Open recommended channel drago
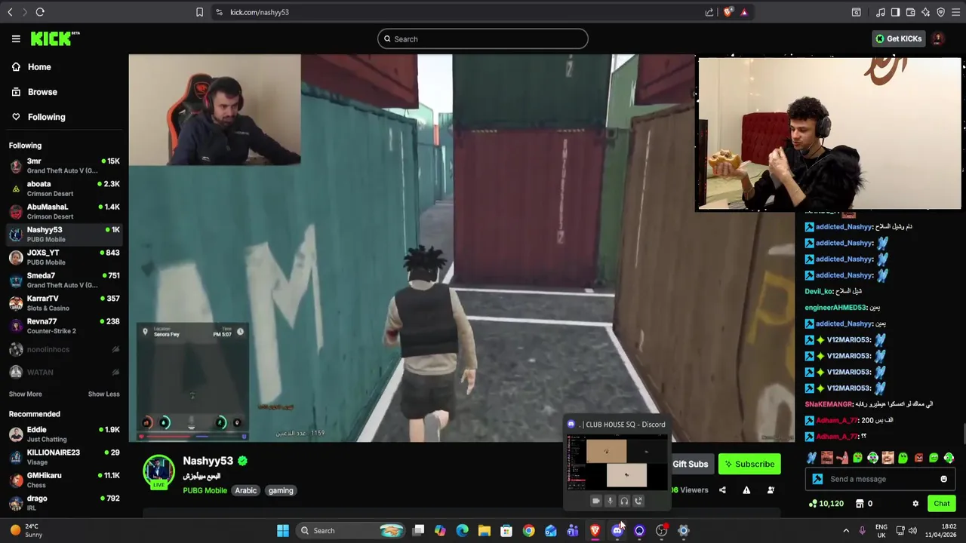This screenshot has height=543, width=966. 64,502
